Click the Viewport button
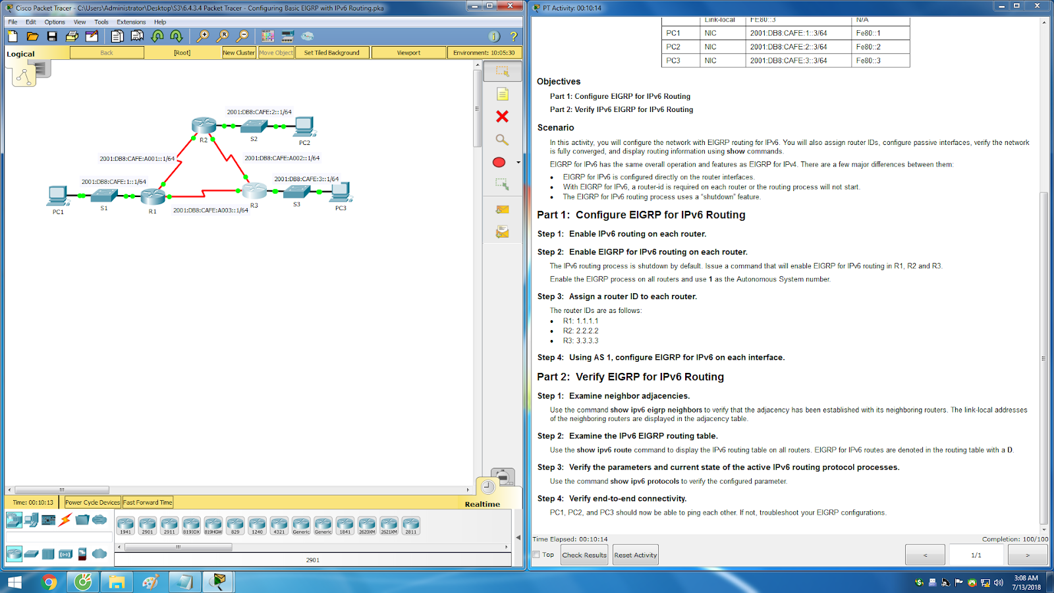 [x=408, y=53]
